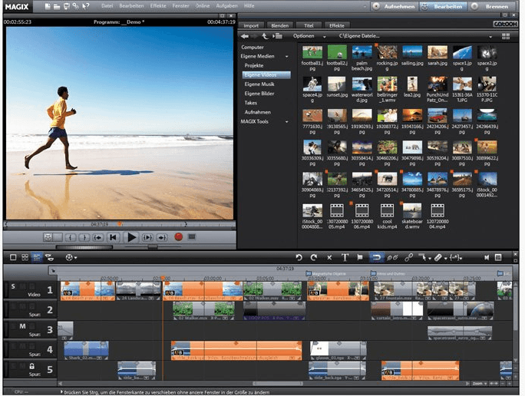This screenshot has height=396, width=525.
Task: Jump to start with skip-back button
Action: point(113,237)
